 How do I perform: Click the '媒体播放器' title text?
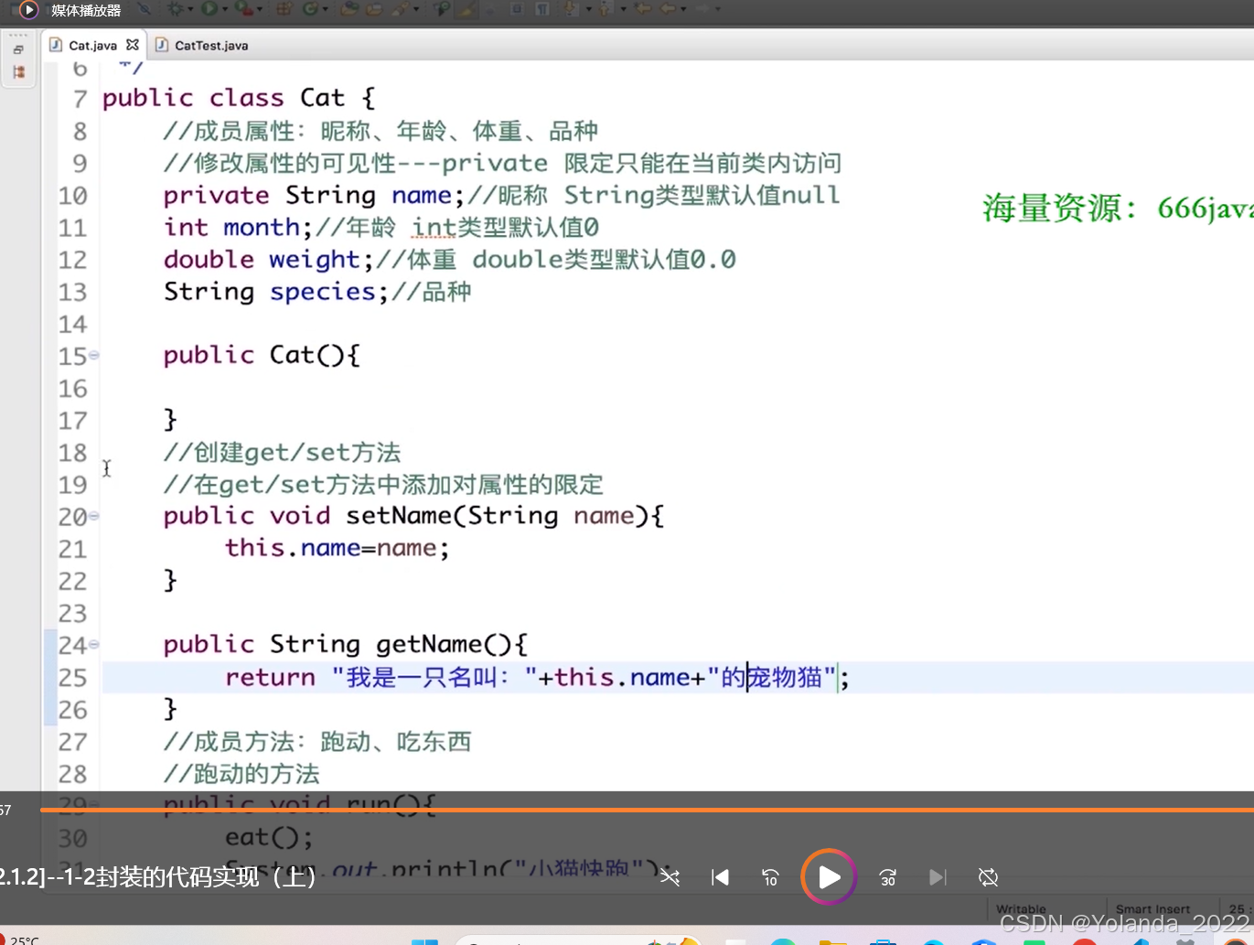86,11
